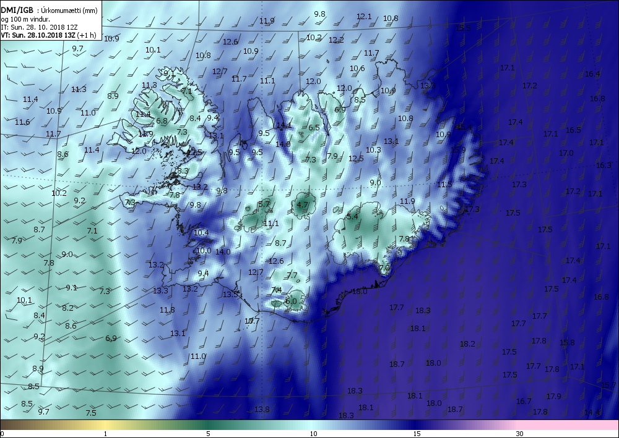The height and width of the screenshot is (438, 619).
Task: Click the map value 5.4 on Vatnajökull
Action: pyautogui.click(x=352, y=216)
